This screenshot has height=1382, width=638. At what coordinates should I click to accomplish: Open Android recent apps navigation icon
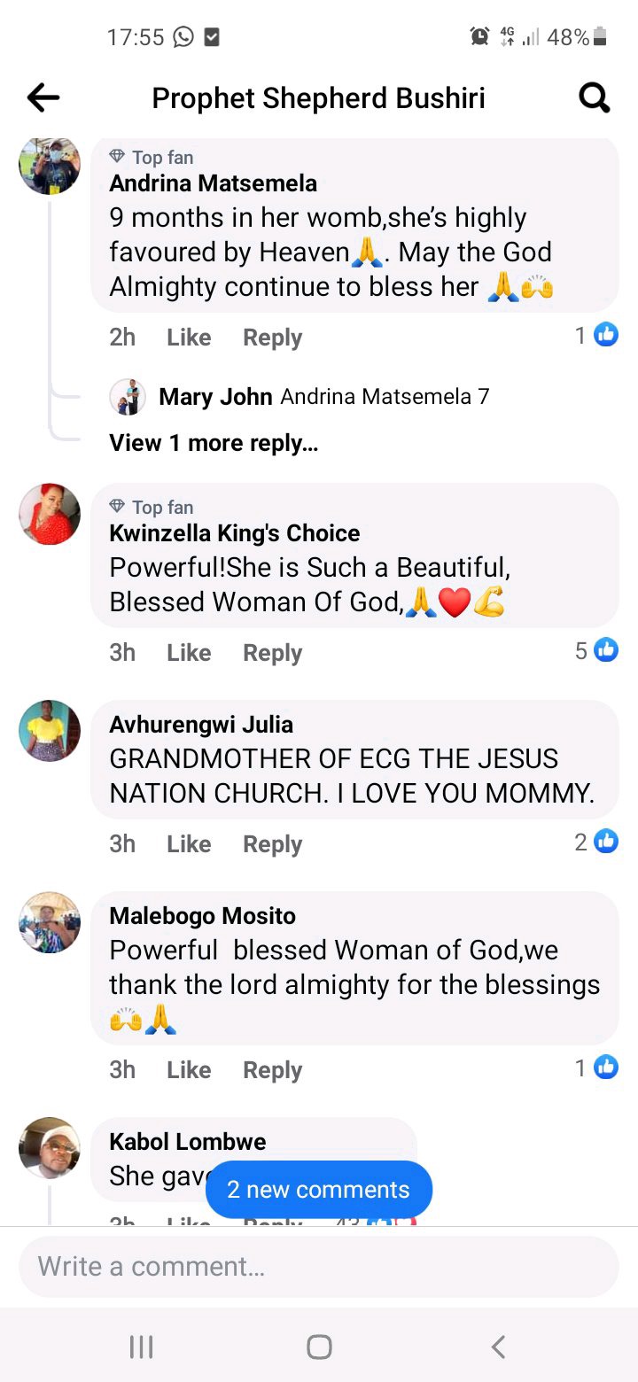pos(141,1347)
